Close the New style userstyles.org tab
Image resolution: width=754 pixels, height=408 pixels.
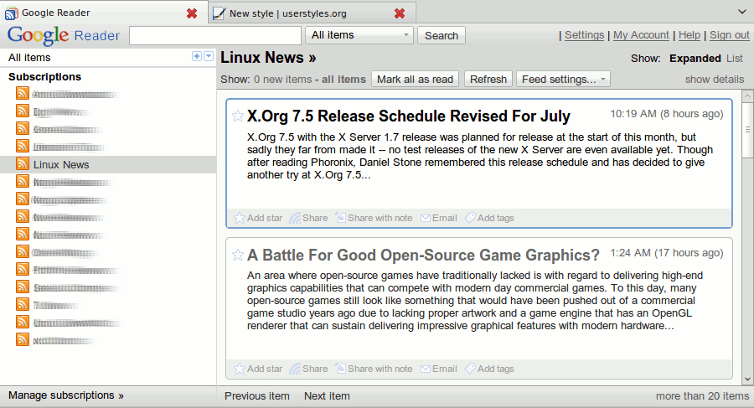pyautogui.click(x=400, y=13)
